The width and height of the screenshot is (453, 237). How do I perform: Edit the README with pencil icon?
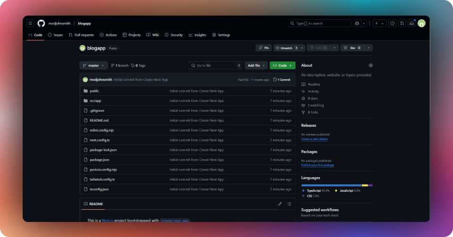[280, 204]
